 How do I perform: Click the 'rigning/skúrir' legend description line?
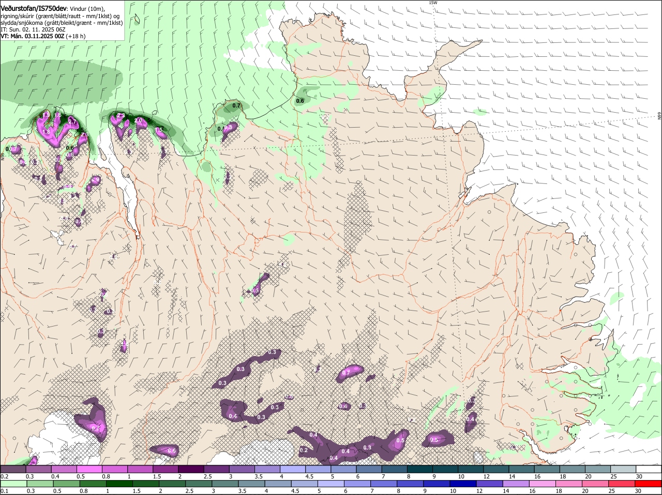[60, 16]
